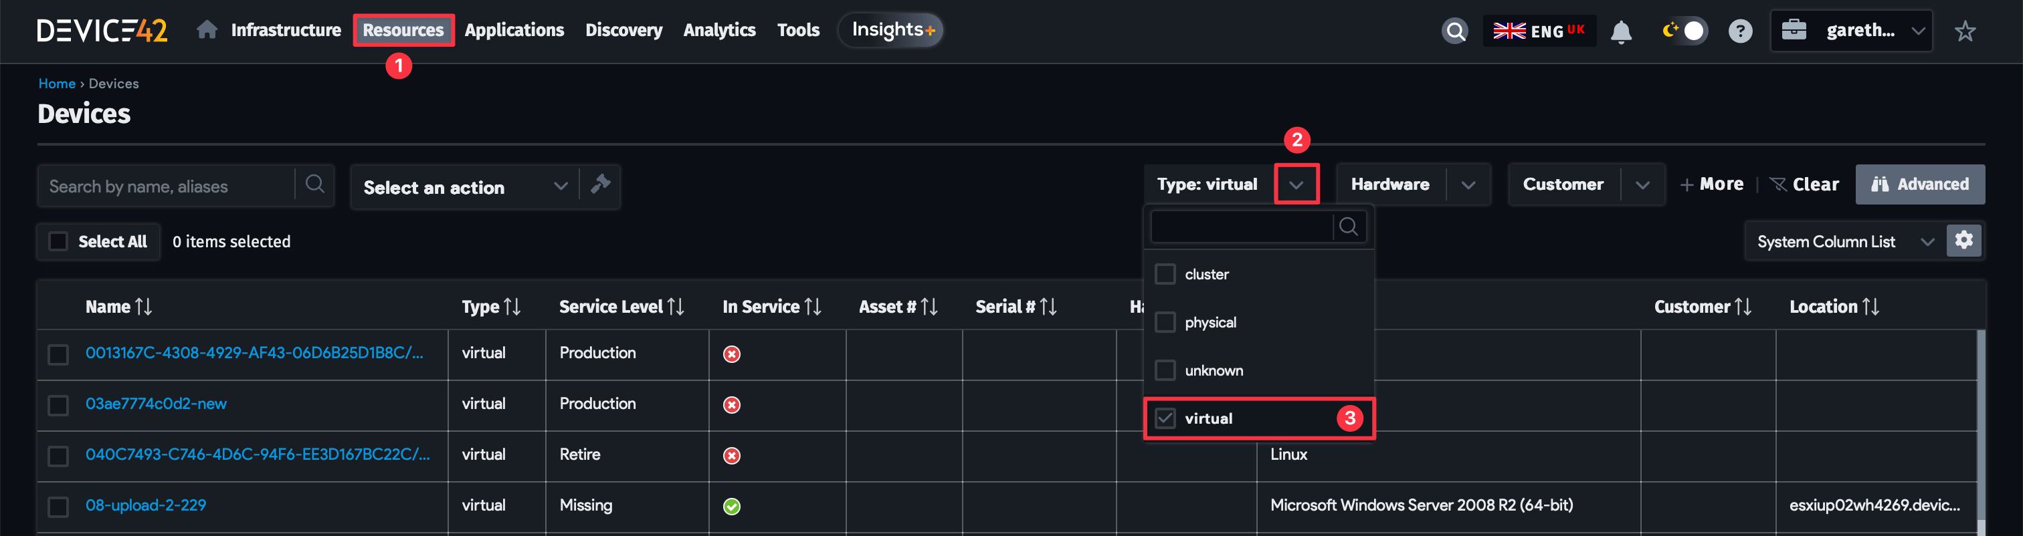The image size is (2023, 536).
Task: Click the Device42 logo
Action: point(102,31)
